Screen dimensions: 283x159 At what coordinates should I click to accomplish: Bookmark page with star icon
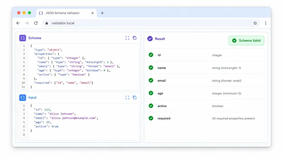[255, 23]
